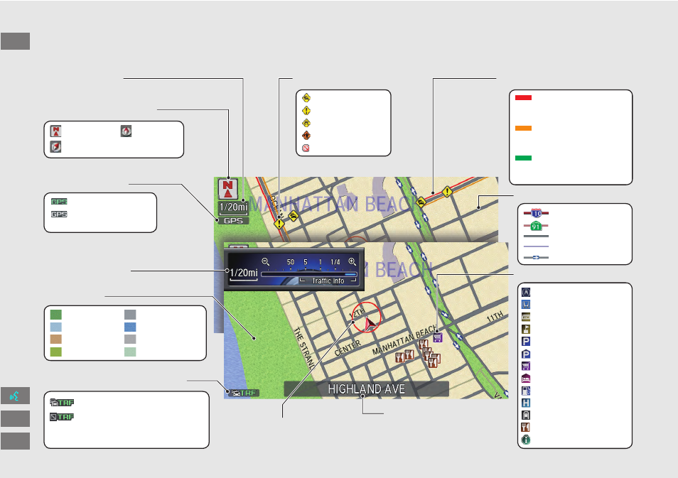Click the red road-closed circle in incident legend
The height and width of the screenshot is (478, 678).
[x=306, y=148]
